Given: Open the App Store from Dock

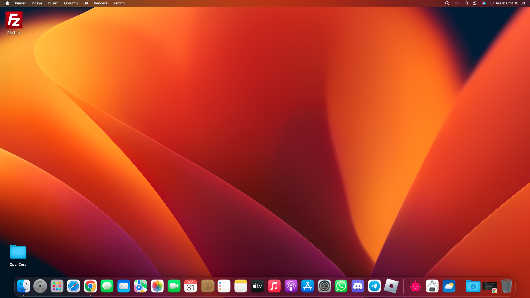Looking at the screenshot, I should (308, 286).
